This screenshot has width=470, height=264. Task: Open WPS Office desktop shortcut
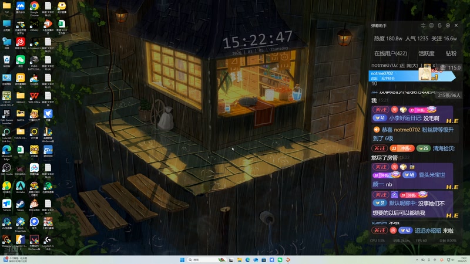pyautogui.click(x=34, y=97)
